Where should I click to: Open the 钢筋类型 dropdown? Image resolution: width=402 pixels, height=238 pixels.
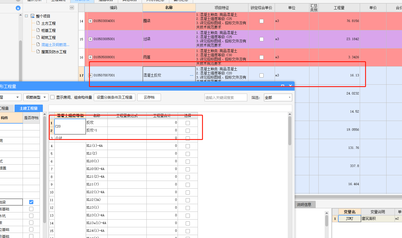pyautogui.click(x=36, y=97)
